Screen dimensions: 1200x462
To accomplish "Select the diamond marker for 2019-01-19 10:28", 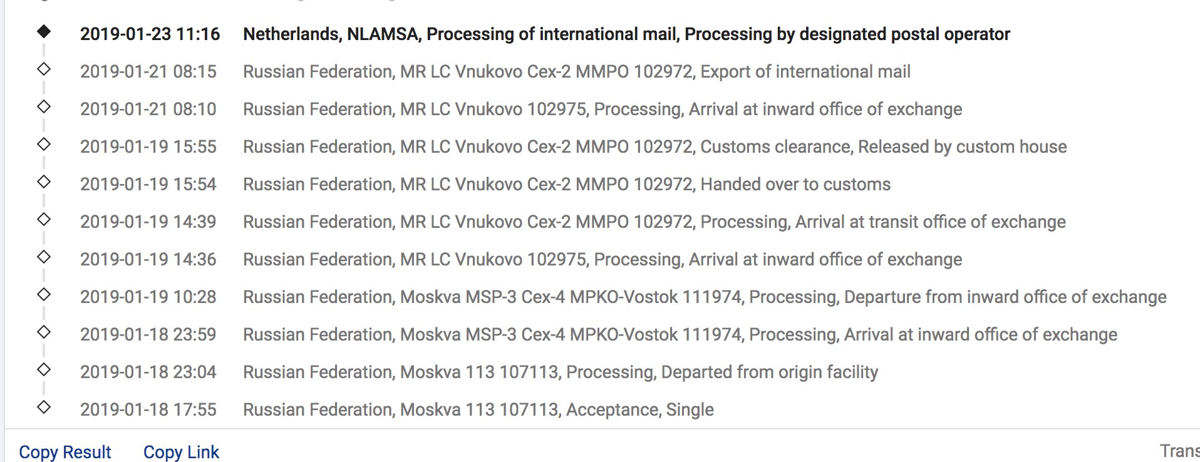I will click(44, 294).
